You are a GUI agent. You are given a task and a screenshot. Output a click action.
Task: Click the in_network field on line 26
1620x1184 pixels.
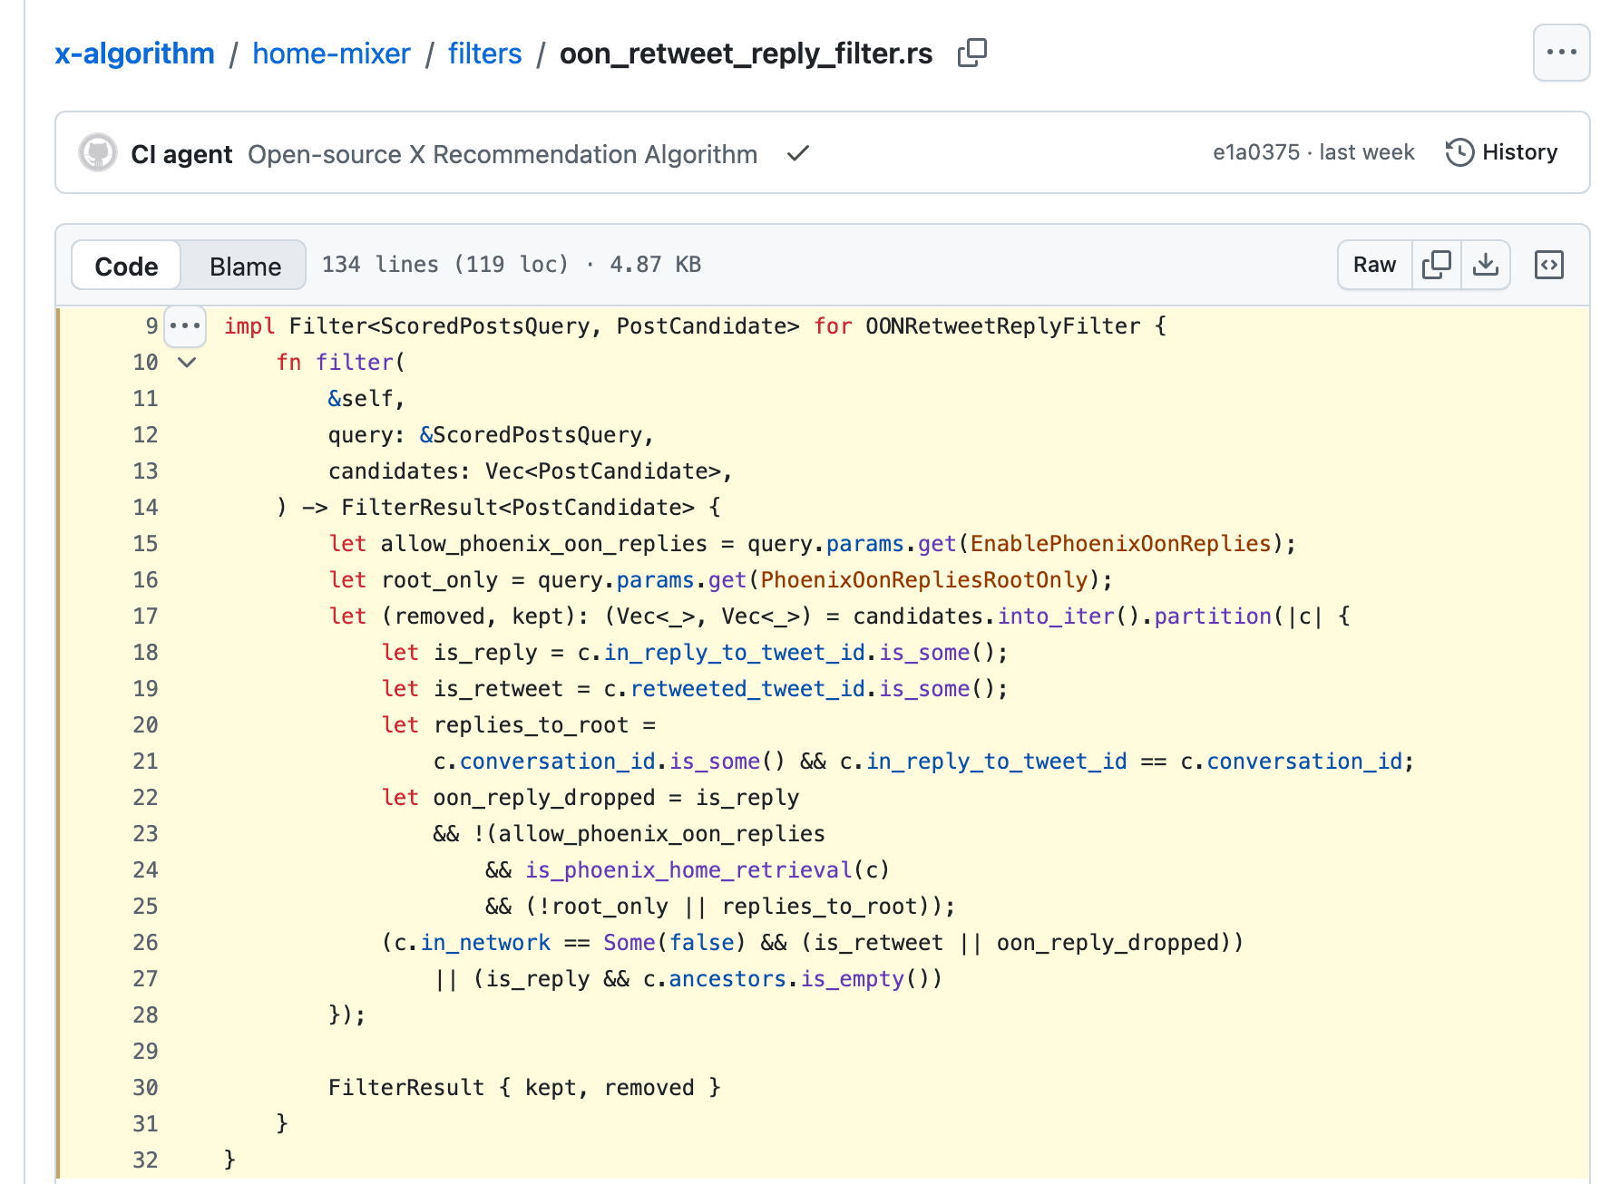point(485,943)
